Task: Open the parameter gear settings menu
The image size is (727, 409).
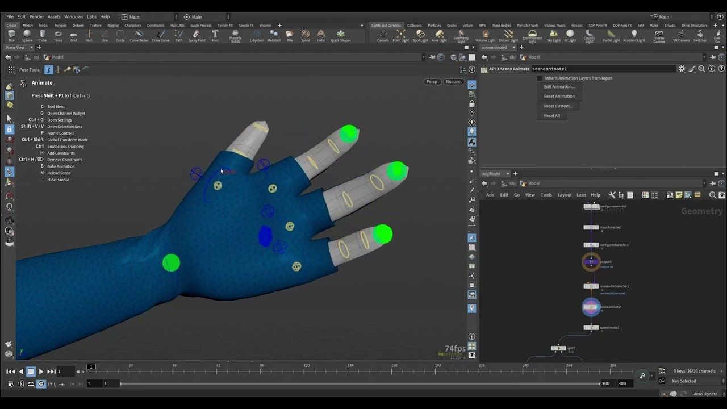Action: pyautogui.click(x=682, y=69)
